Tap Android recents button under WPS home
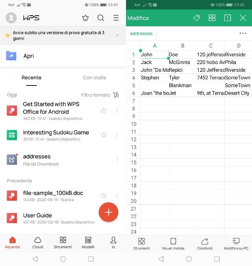 [91, 259]
